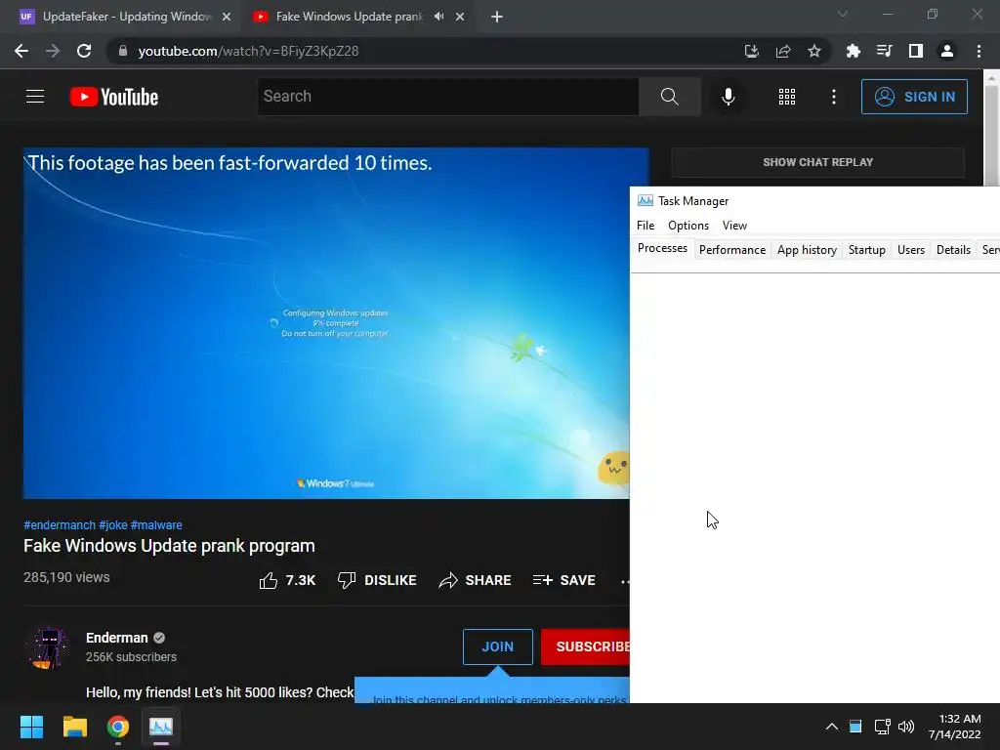The height and width of the screenshot is (750, 1000).
Task: Click the site lock icon in address bar
Action: point(123,51)
